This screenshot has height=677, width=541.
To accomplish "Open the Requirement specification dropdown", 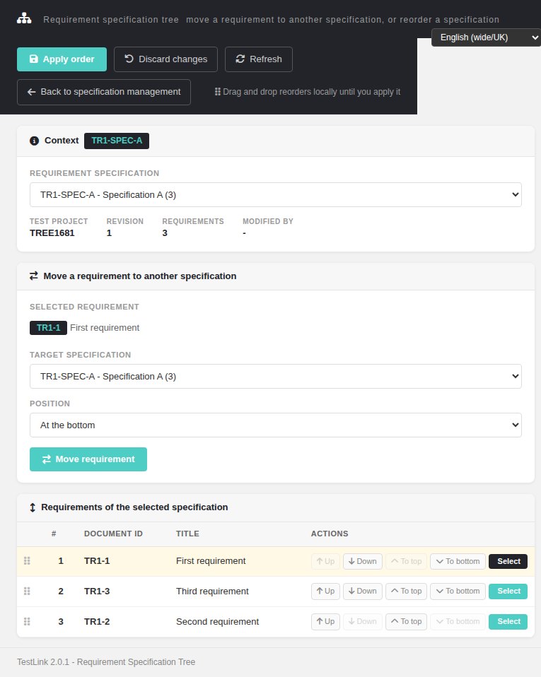I will (x=276, y=195).
